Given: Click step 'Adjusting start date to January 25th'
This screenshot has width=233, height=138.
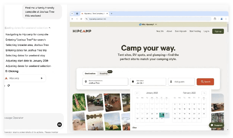Looking at the screenshot, I should (x=27, y=61).
